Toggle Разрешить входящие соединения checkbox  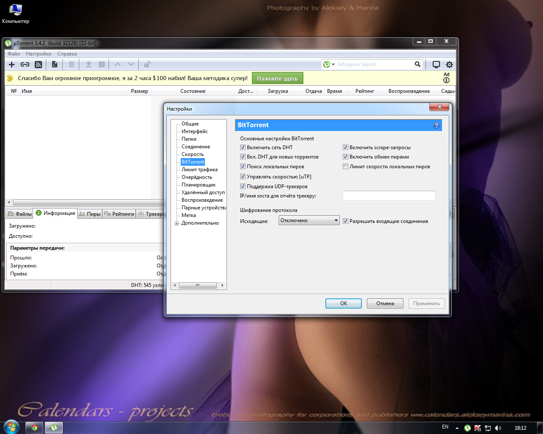(345, 221)
